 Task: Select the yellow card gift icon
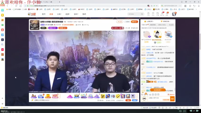pos(118,96)
